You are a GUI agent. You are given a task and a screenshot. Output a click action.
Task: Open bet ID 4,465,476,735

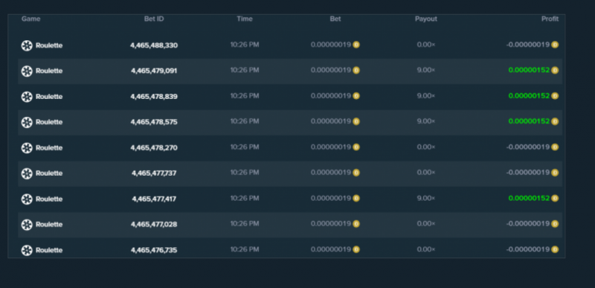154,251
